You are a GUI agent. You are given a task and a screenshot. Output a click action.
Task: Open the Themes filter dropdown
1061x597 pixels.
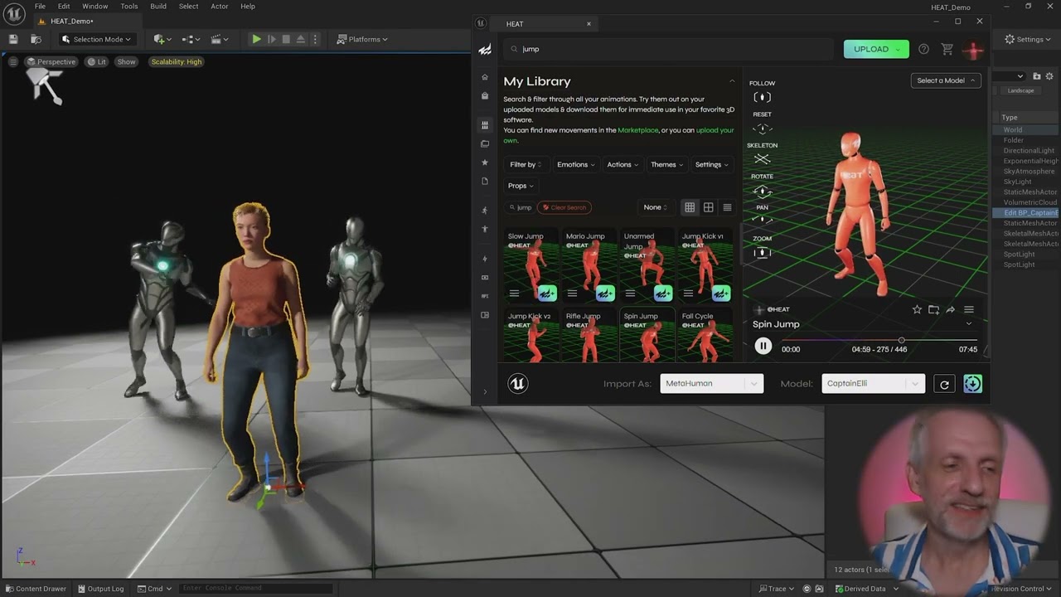point(666,164)
